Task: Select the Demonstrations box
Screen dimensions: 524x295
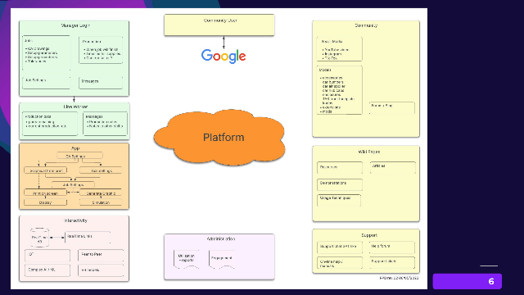Action: [340, 184]
